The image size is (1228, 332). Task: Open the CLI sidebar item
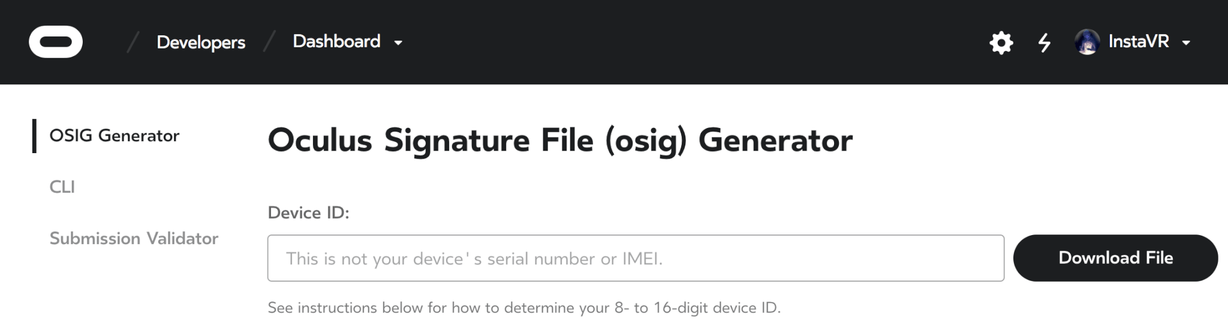coord(62,187)
